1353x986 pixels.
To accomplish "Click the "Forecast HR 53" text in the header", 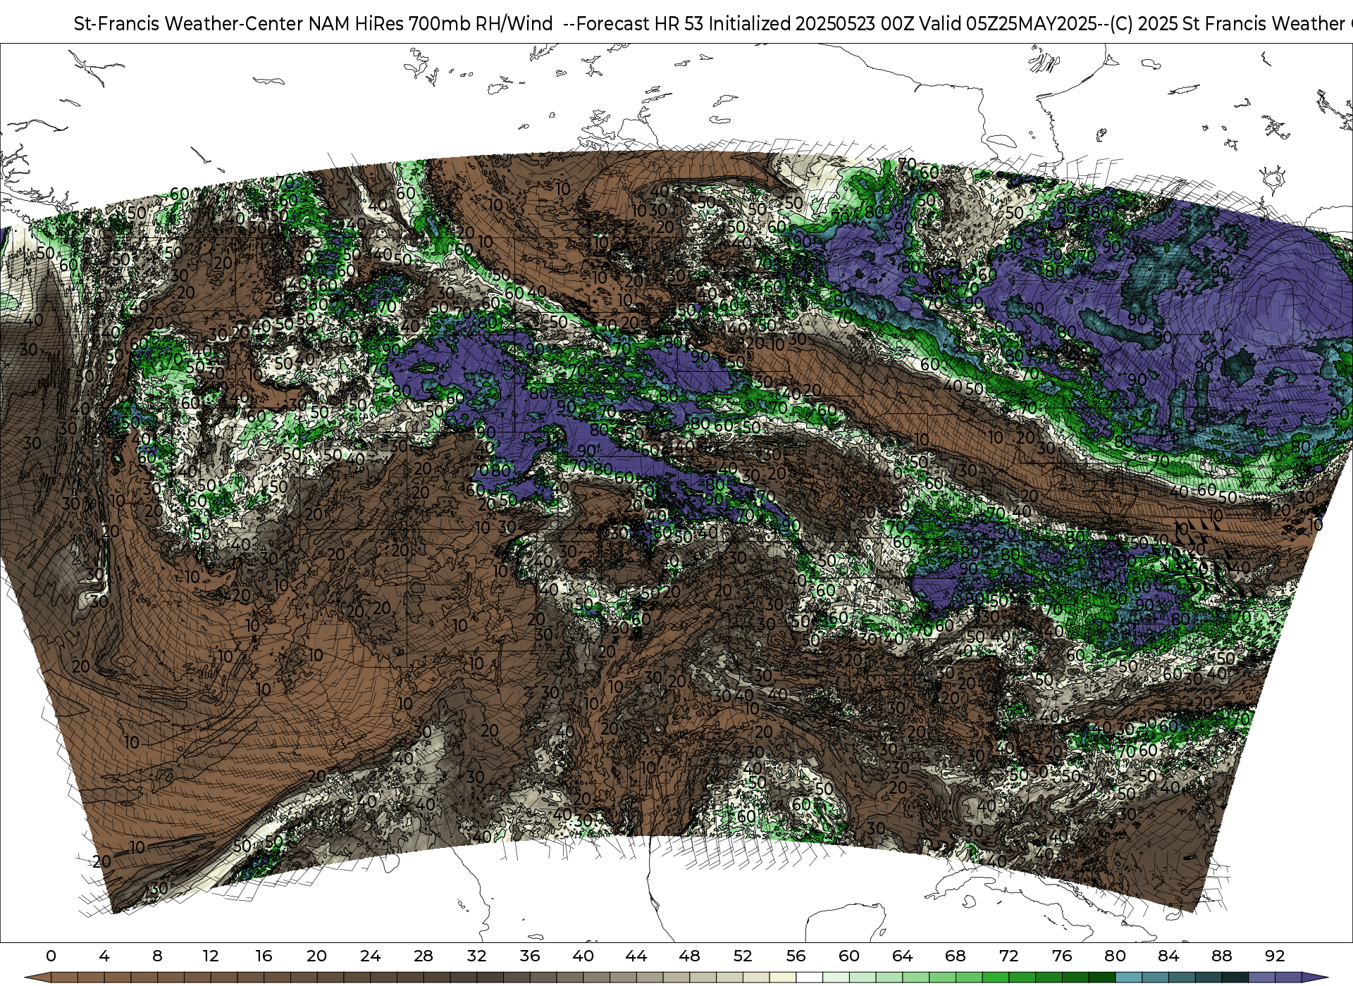I will point(641,24).
